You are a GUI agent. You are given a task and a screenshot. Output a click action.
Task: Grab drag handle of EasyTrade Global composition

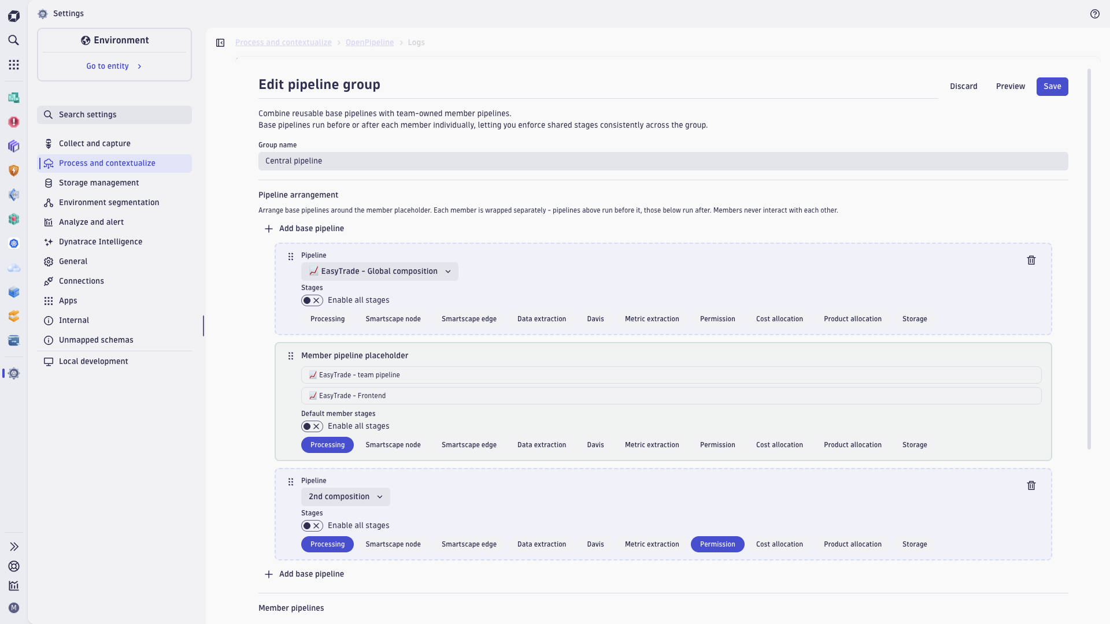pyautogui.click(x=291, y=257)
